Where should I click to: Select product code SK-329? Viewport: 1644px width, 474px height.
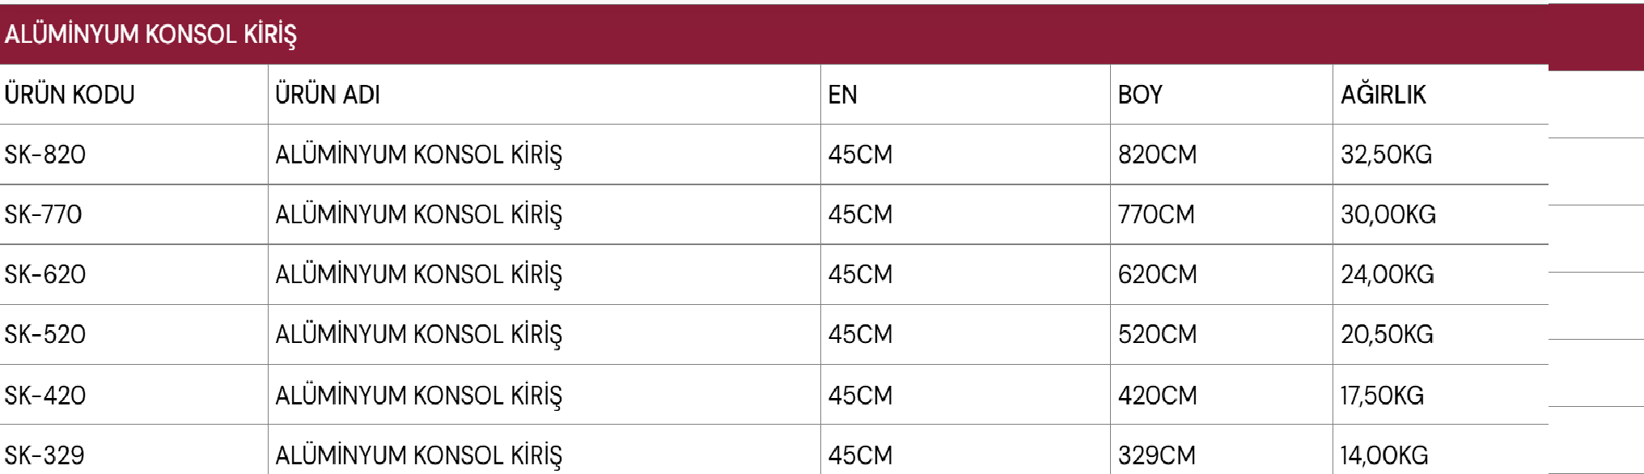[x=44, y=455]
